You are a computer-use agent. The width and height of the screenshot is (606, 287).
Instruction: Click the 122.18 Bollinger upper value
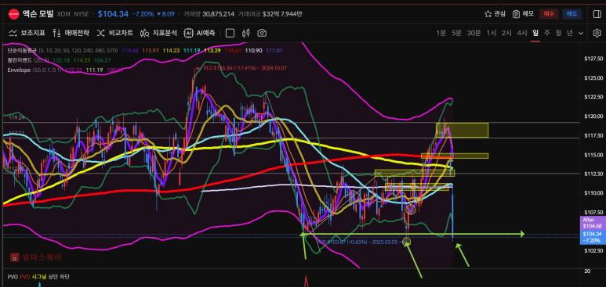[60, 60]
